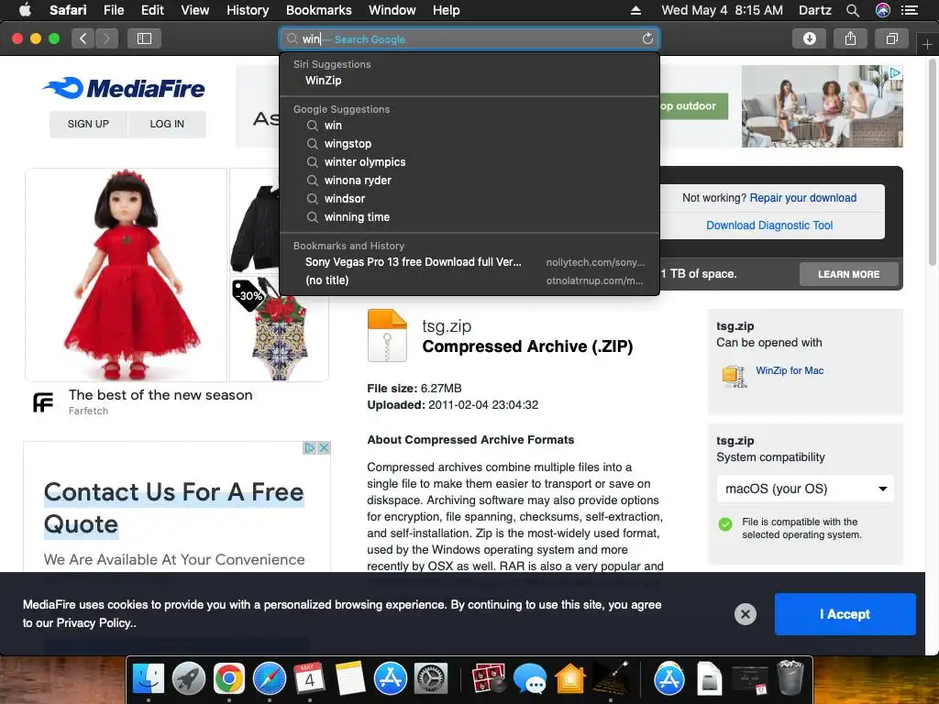Click the page vertical scrollbar
Image resolution: width=939 pixels, height=704 pixels.
pyautogui.click(x=933, y=161)
